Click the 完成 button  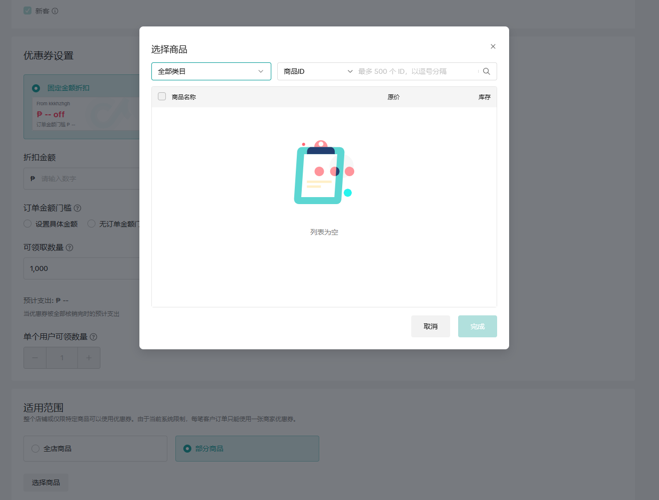[477, 326]
